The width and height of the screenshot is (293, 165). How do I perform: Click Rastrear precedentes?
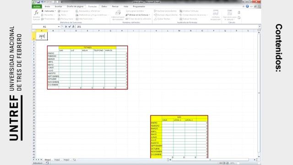click(165, 11)
